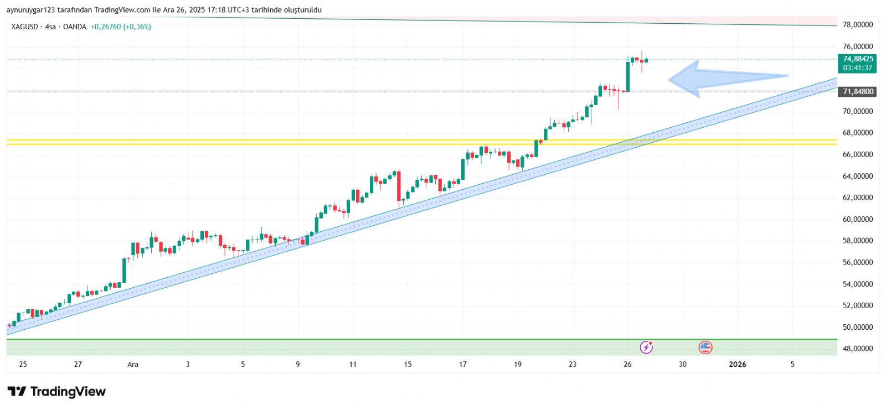Click the 78,00000 price axis label
The width and height of the screenshot is (886, 410).
[857, 25]
